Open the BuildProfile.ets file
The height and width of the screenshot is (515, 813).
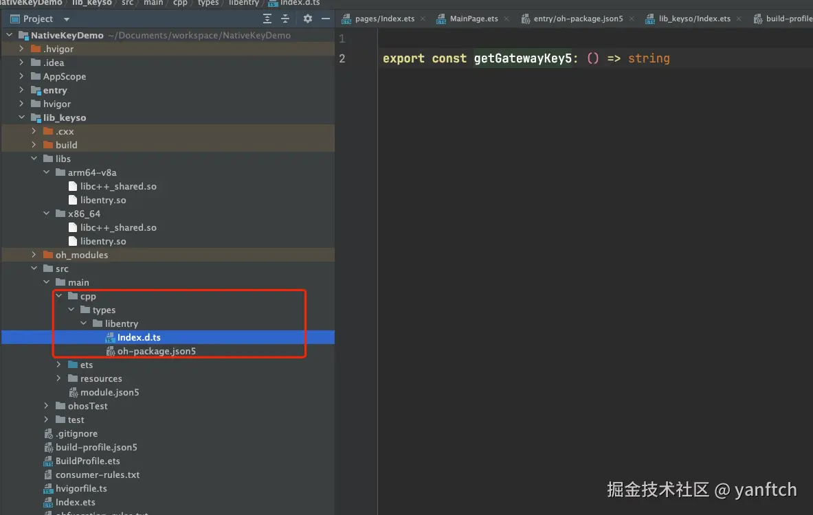pyautogui.click(x=88, y=461)
